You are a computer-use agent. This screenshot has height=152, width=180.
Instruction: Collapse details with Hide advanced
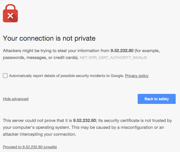(16, 99)
